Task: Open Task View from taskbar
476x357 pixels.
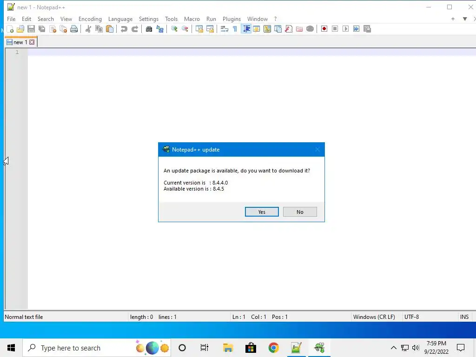Action: 205,348
